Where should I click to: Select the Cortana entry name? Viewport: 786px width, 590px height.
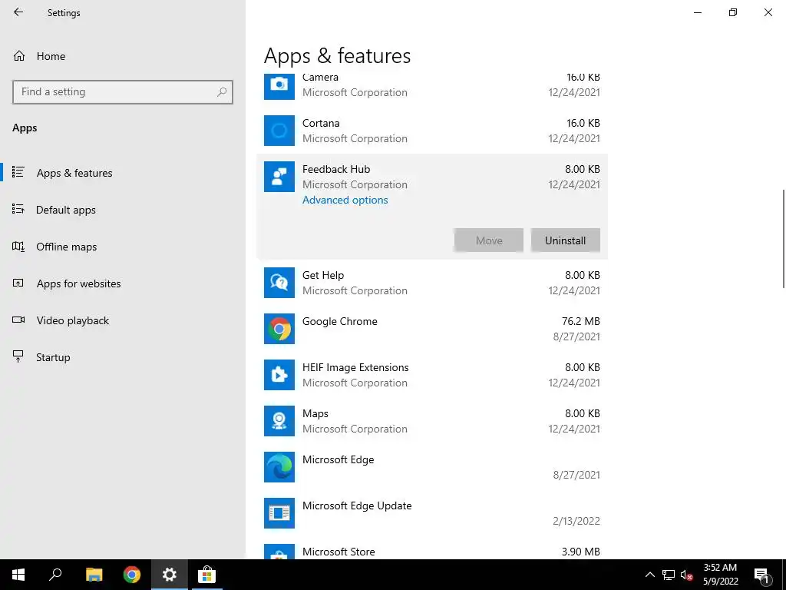point(321,124)
